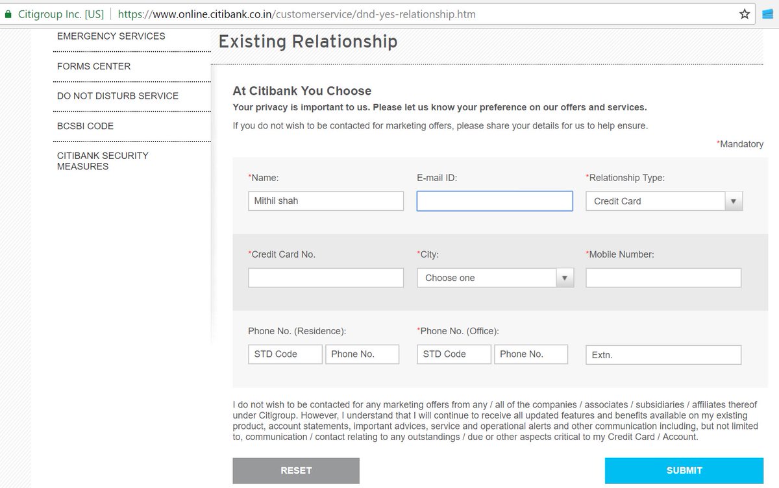
Task: Click the blue SUBMIT button
Action: 684,470
